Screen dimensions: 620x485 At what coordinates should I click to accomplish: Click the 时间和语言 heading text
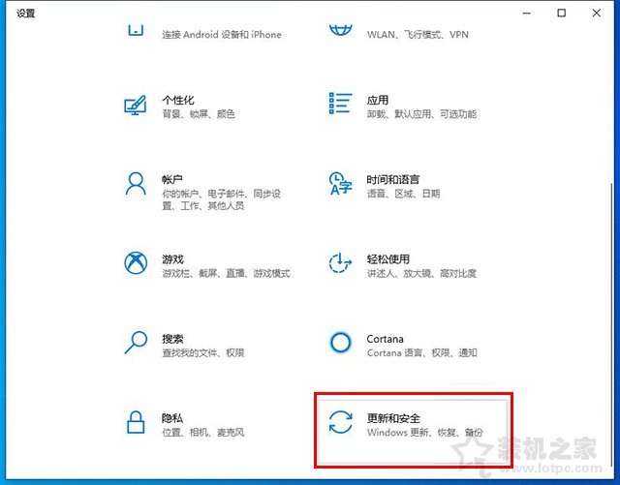[393, 180]
